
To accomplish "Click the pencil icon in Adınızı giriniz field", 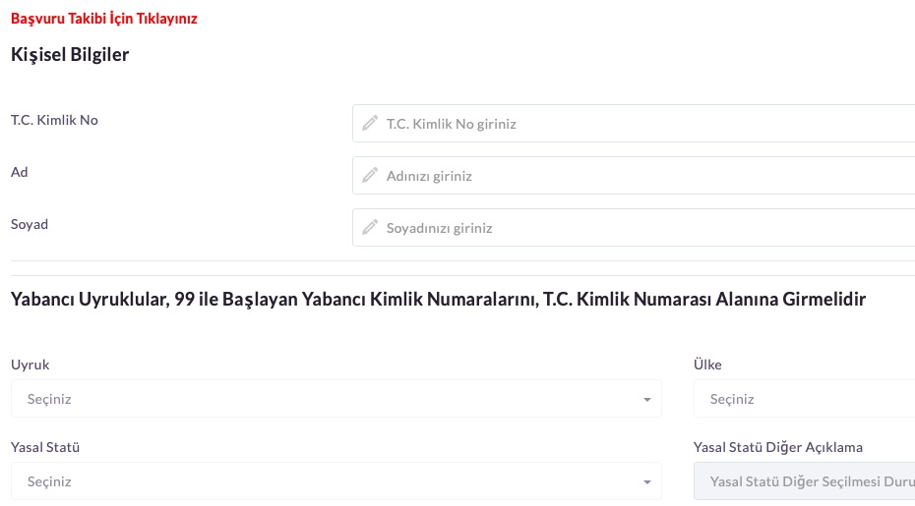I will click(x=370, y=176).
